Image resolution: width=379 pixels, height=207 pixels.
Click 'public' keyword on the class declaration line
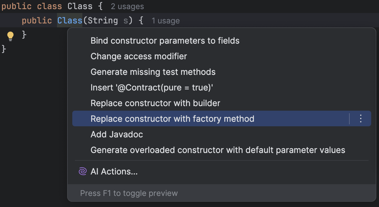click(x=17, y=6)
